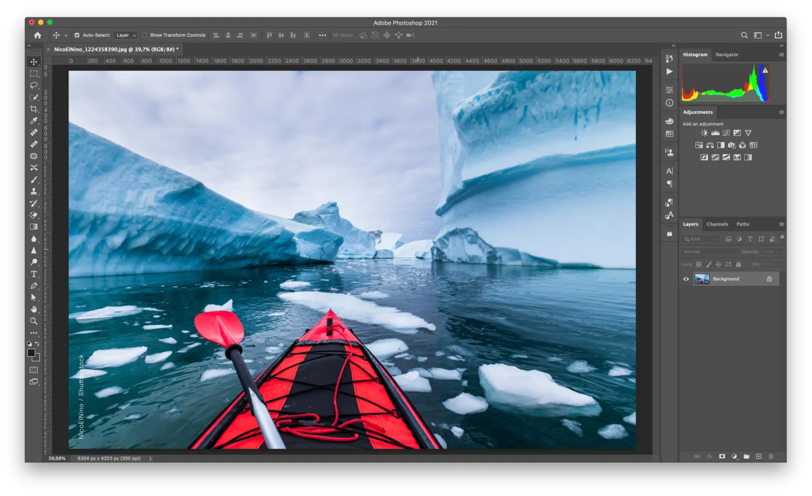Enable Show Transform Controls checkbox

click(x=144, y=35)
